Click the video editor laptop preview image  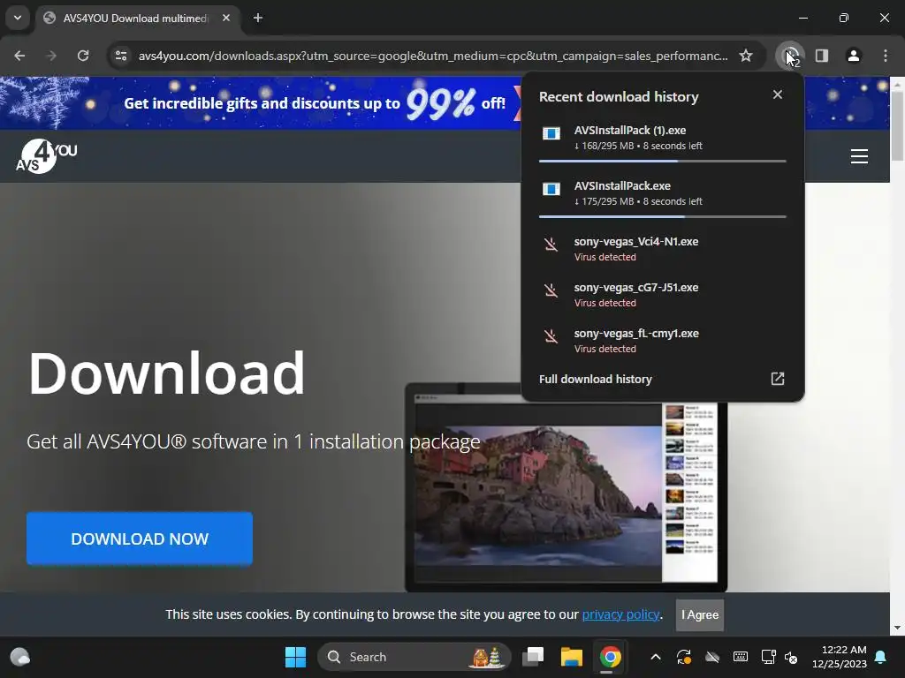566,487
